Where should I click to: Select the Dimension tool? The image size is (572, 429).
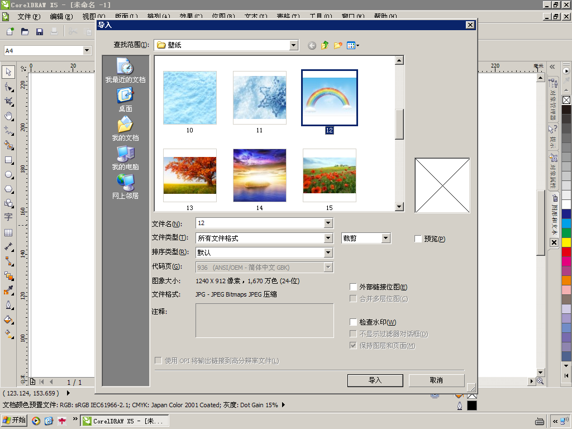tap(8, 247)
